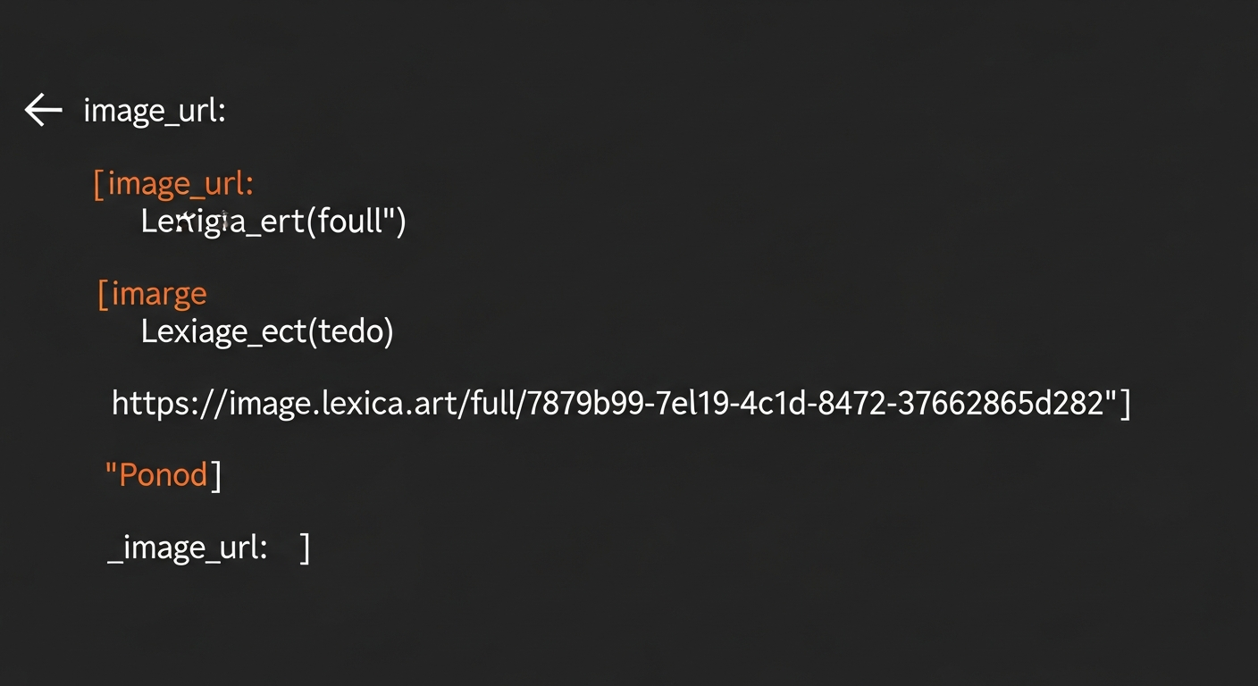Click the lone bracket after "_image_url:"
Image resolution: width=1258 pixels, height=686 pixels.
click(305, 548)
